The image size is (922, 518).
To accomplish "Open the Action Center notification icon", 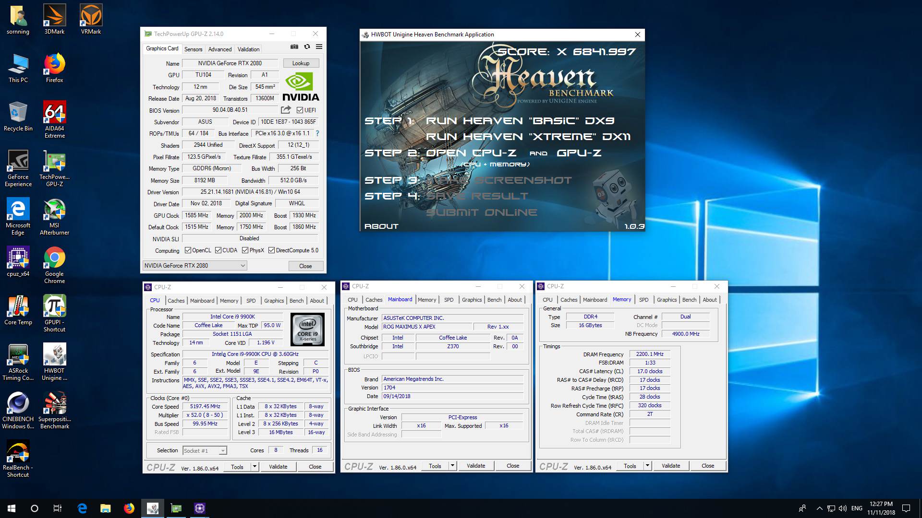I will pyautogui.click(x=906, y=508).
